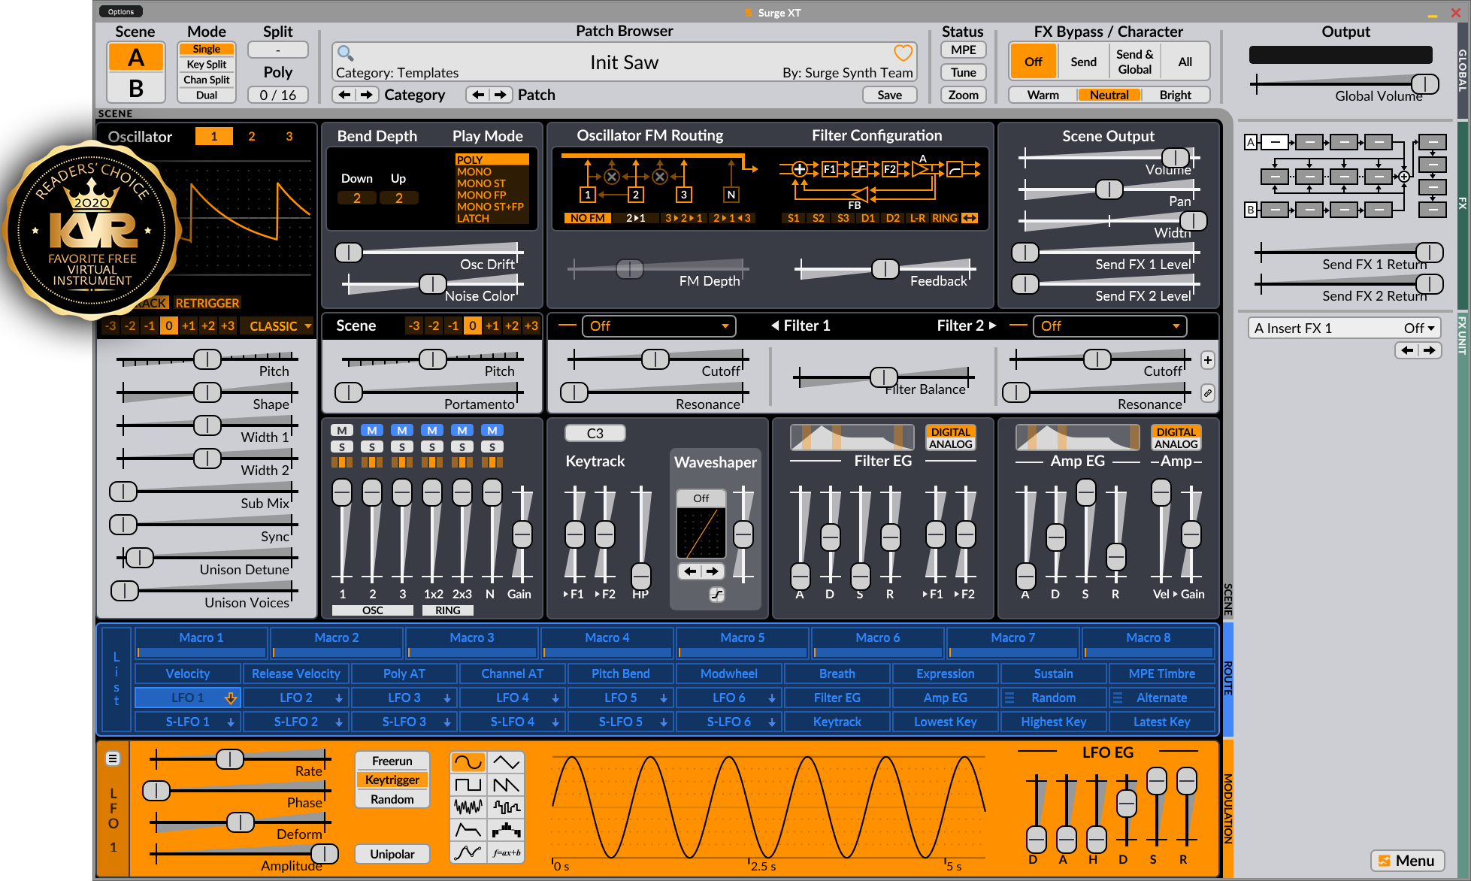Image resolution: width=1471 pixels, height=881 pixels.
Task: Switch Filter EG to Analog mode
Action: pyautogui.click(x=950, y=444)
